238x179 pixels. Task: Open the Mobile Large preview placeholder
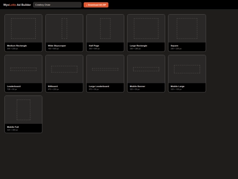[x=187, y=69]
